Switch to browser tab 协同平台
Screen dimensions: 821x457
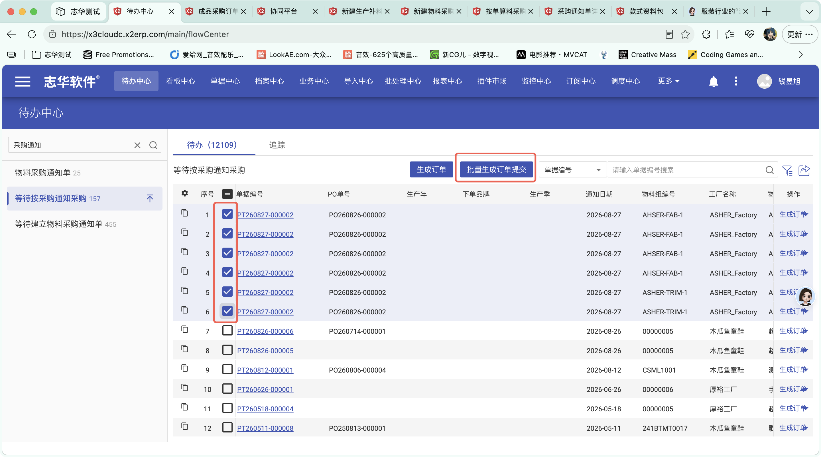pyautogui.click(x=284, y=11)
